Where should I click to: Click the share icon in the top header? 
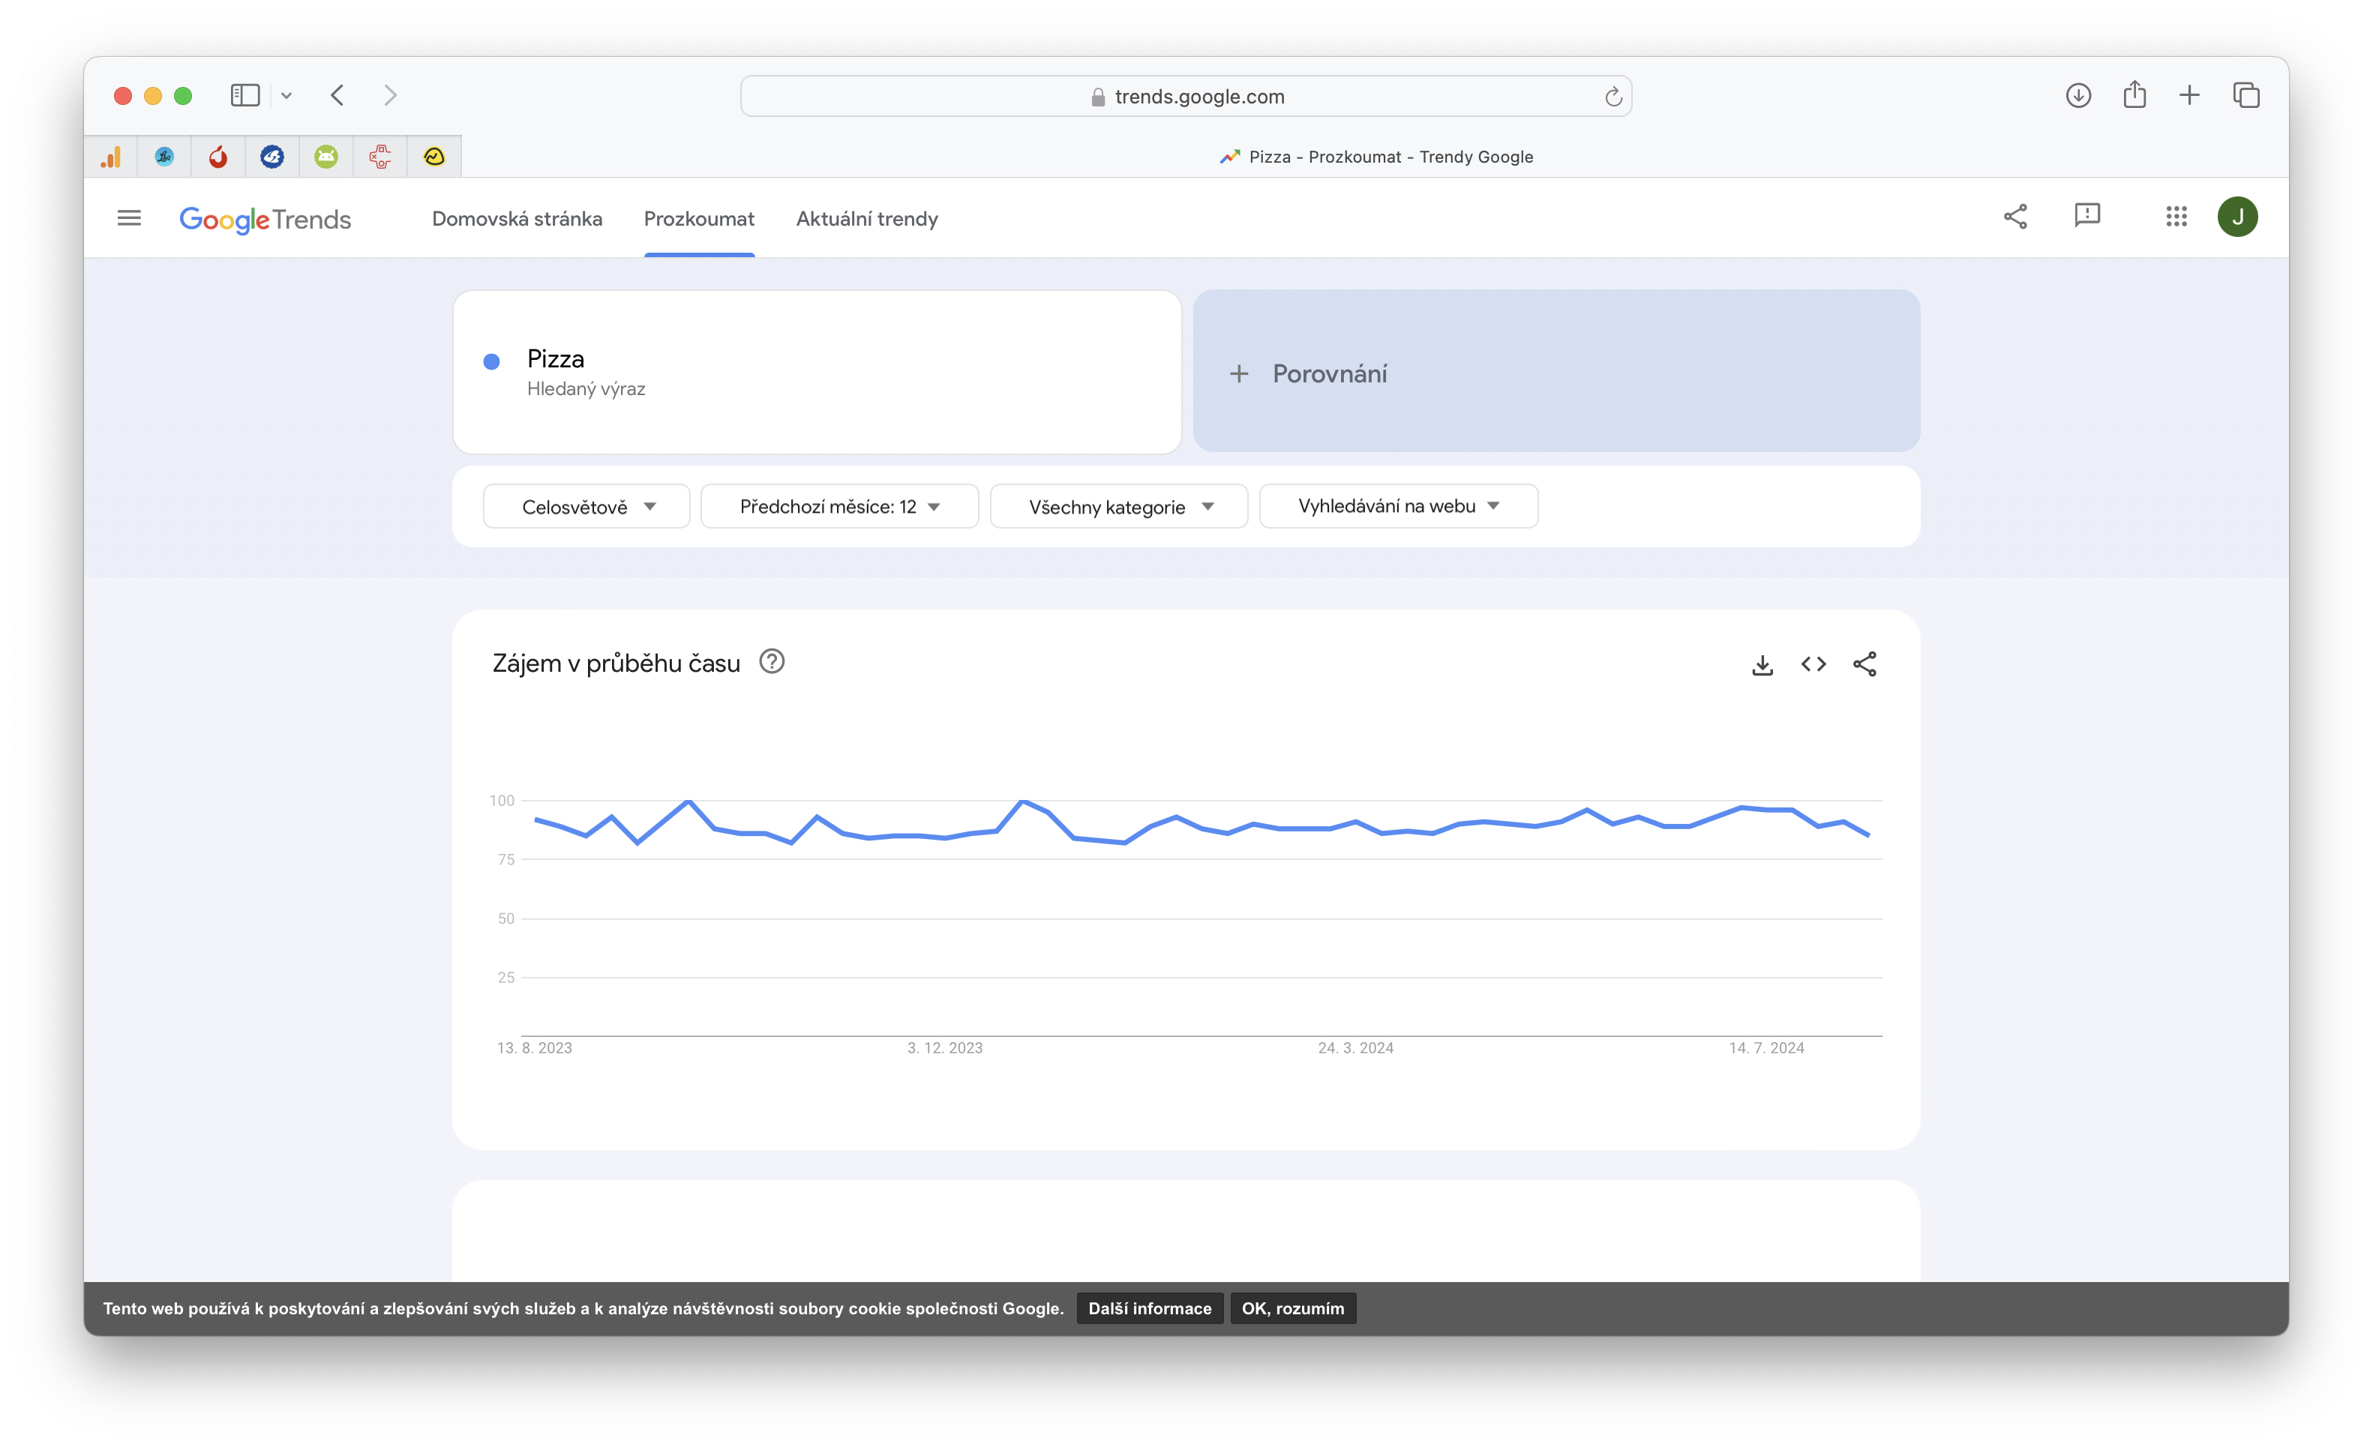click(2014, 217)
